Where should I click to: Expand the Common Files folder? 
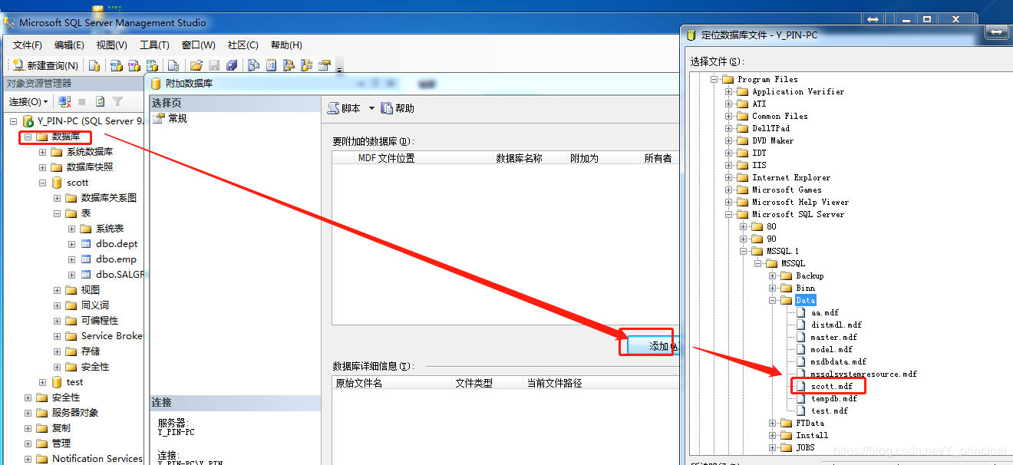pos(729,116)
